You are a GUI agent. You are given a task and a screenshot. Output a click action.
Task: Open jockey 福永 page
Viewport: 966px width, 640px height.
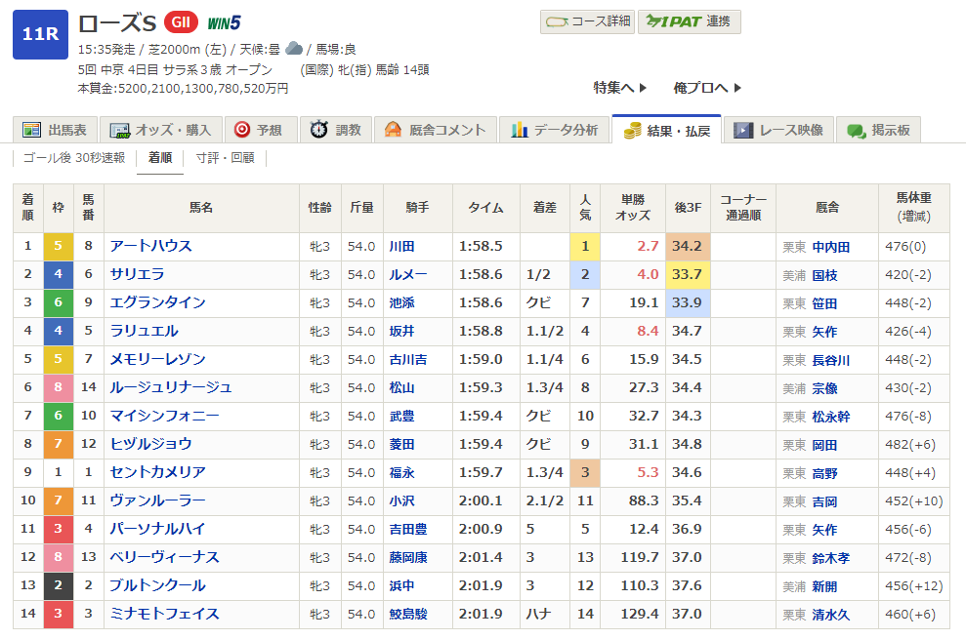click(401, 473)
